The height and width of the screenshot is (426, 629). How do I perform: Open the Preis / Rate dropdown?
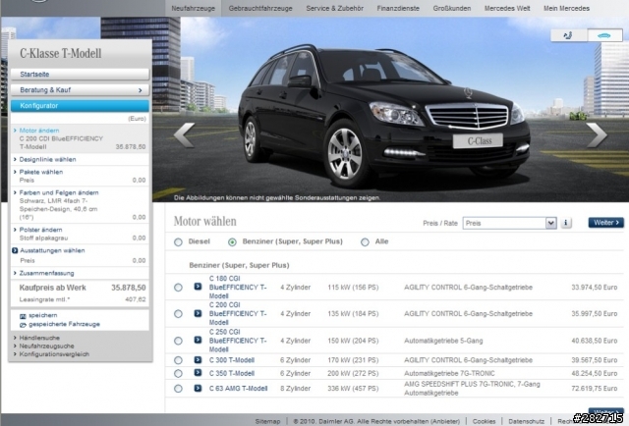tap(509, 223)
